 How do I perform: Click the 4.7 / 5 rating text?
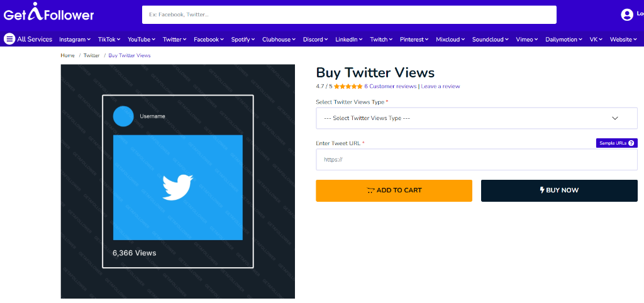click(324, 87)
